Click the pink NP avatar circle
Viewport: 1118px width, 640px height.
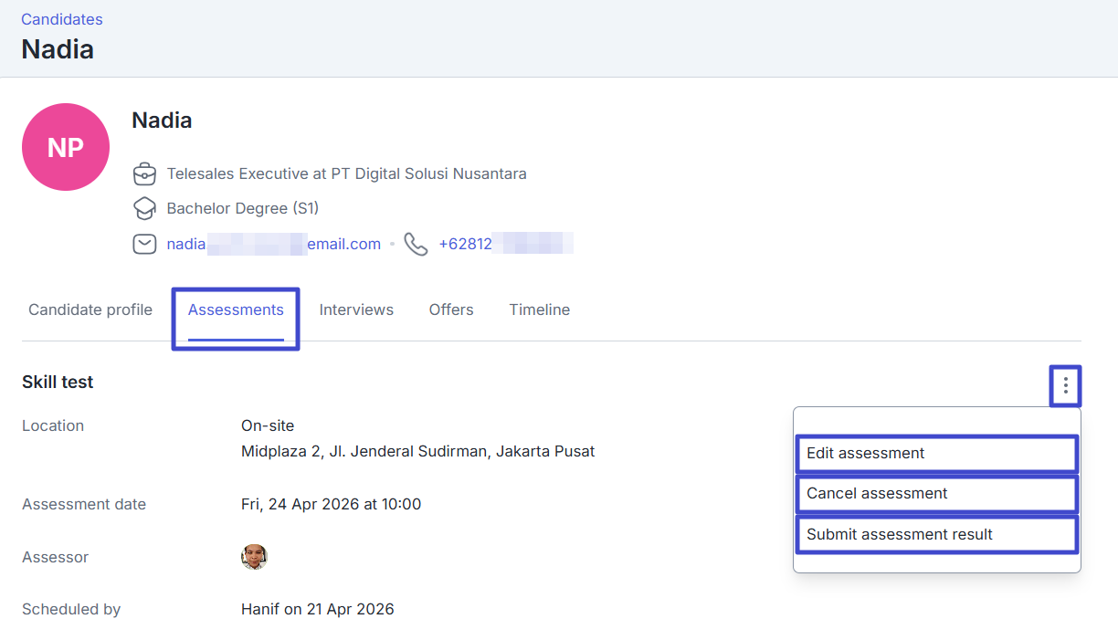coord(66,147)
